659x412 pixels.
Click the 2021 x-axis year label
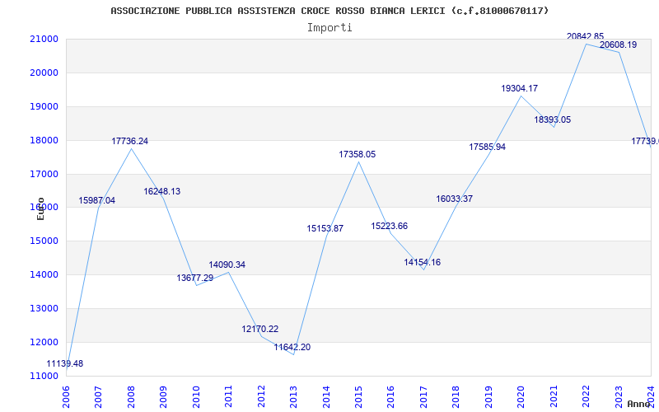(554, 396)
